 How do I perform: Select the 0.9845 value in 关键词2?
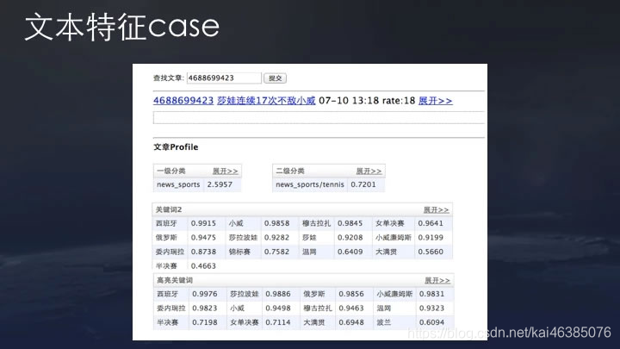350,223
